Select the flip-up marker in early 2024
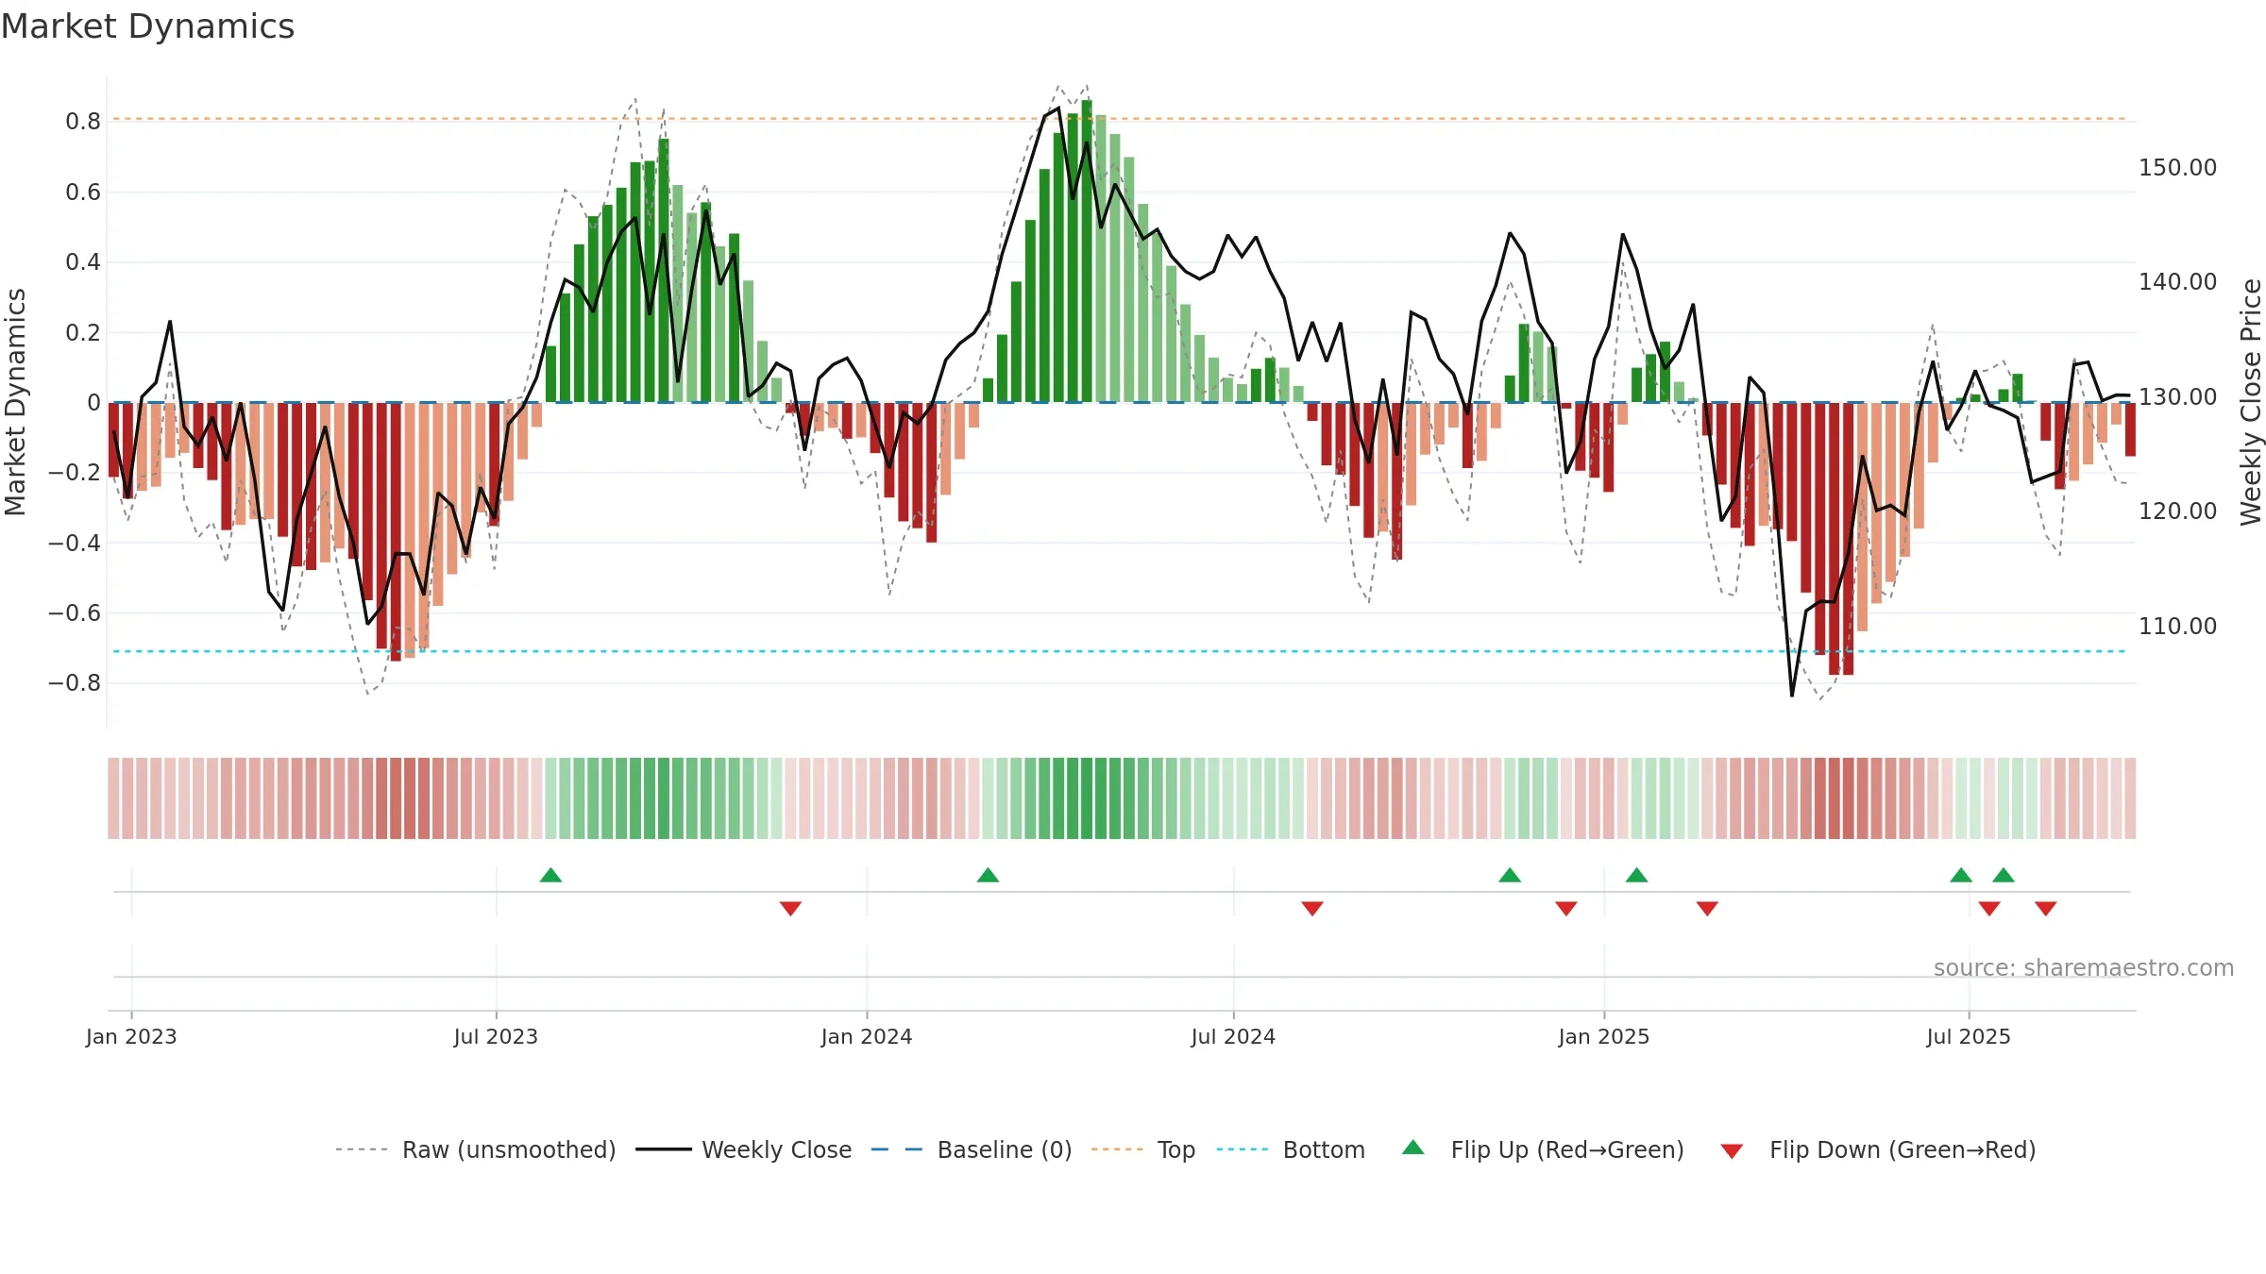2266x1274 pixels. (989, 875)
